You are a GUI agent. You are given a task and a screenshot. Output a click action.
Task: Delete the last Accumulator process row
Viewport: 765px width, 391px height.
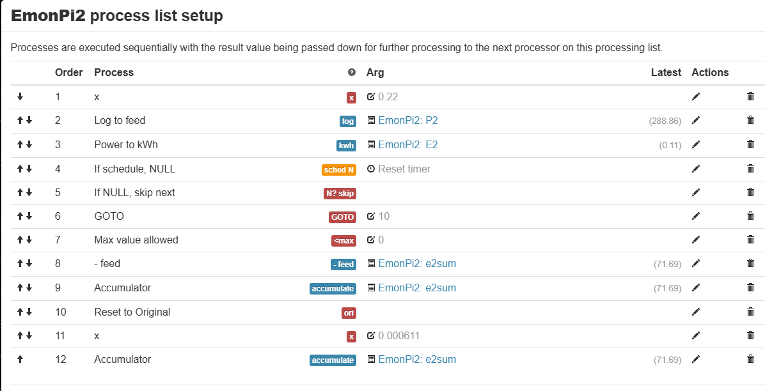750,359
